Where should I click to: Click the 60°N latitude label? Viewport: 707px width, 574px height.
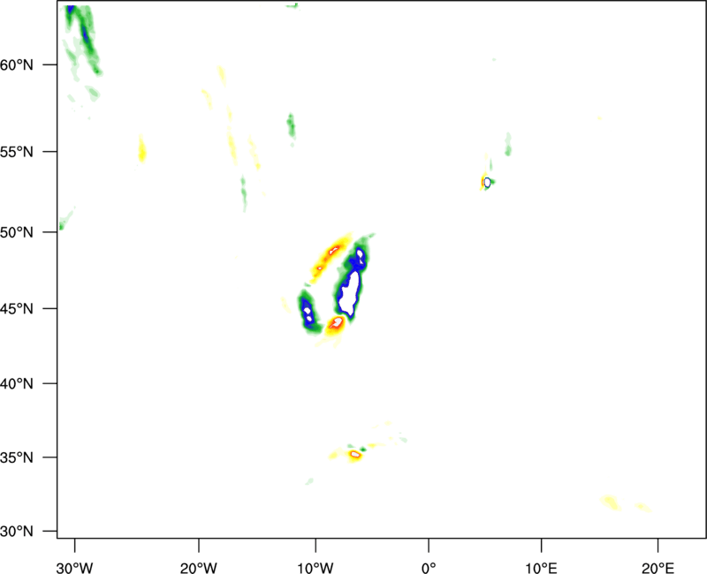pos(17,64)
